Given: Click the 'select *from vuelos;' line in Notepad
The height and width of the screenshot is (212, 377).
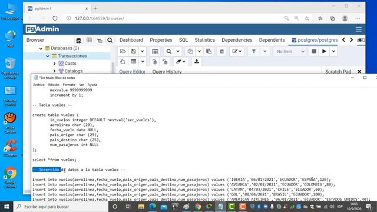Looking at the screenshot, I should 54,160.
